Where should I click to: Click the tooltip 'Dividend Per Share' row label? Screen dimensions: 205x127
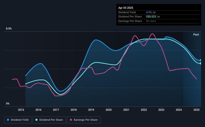click(130, 17)
